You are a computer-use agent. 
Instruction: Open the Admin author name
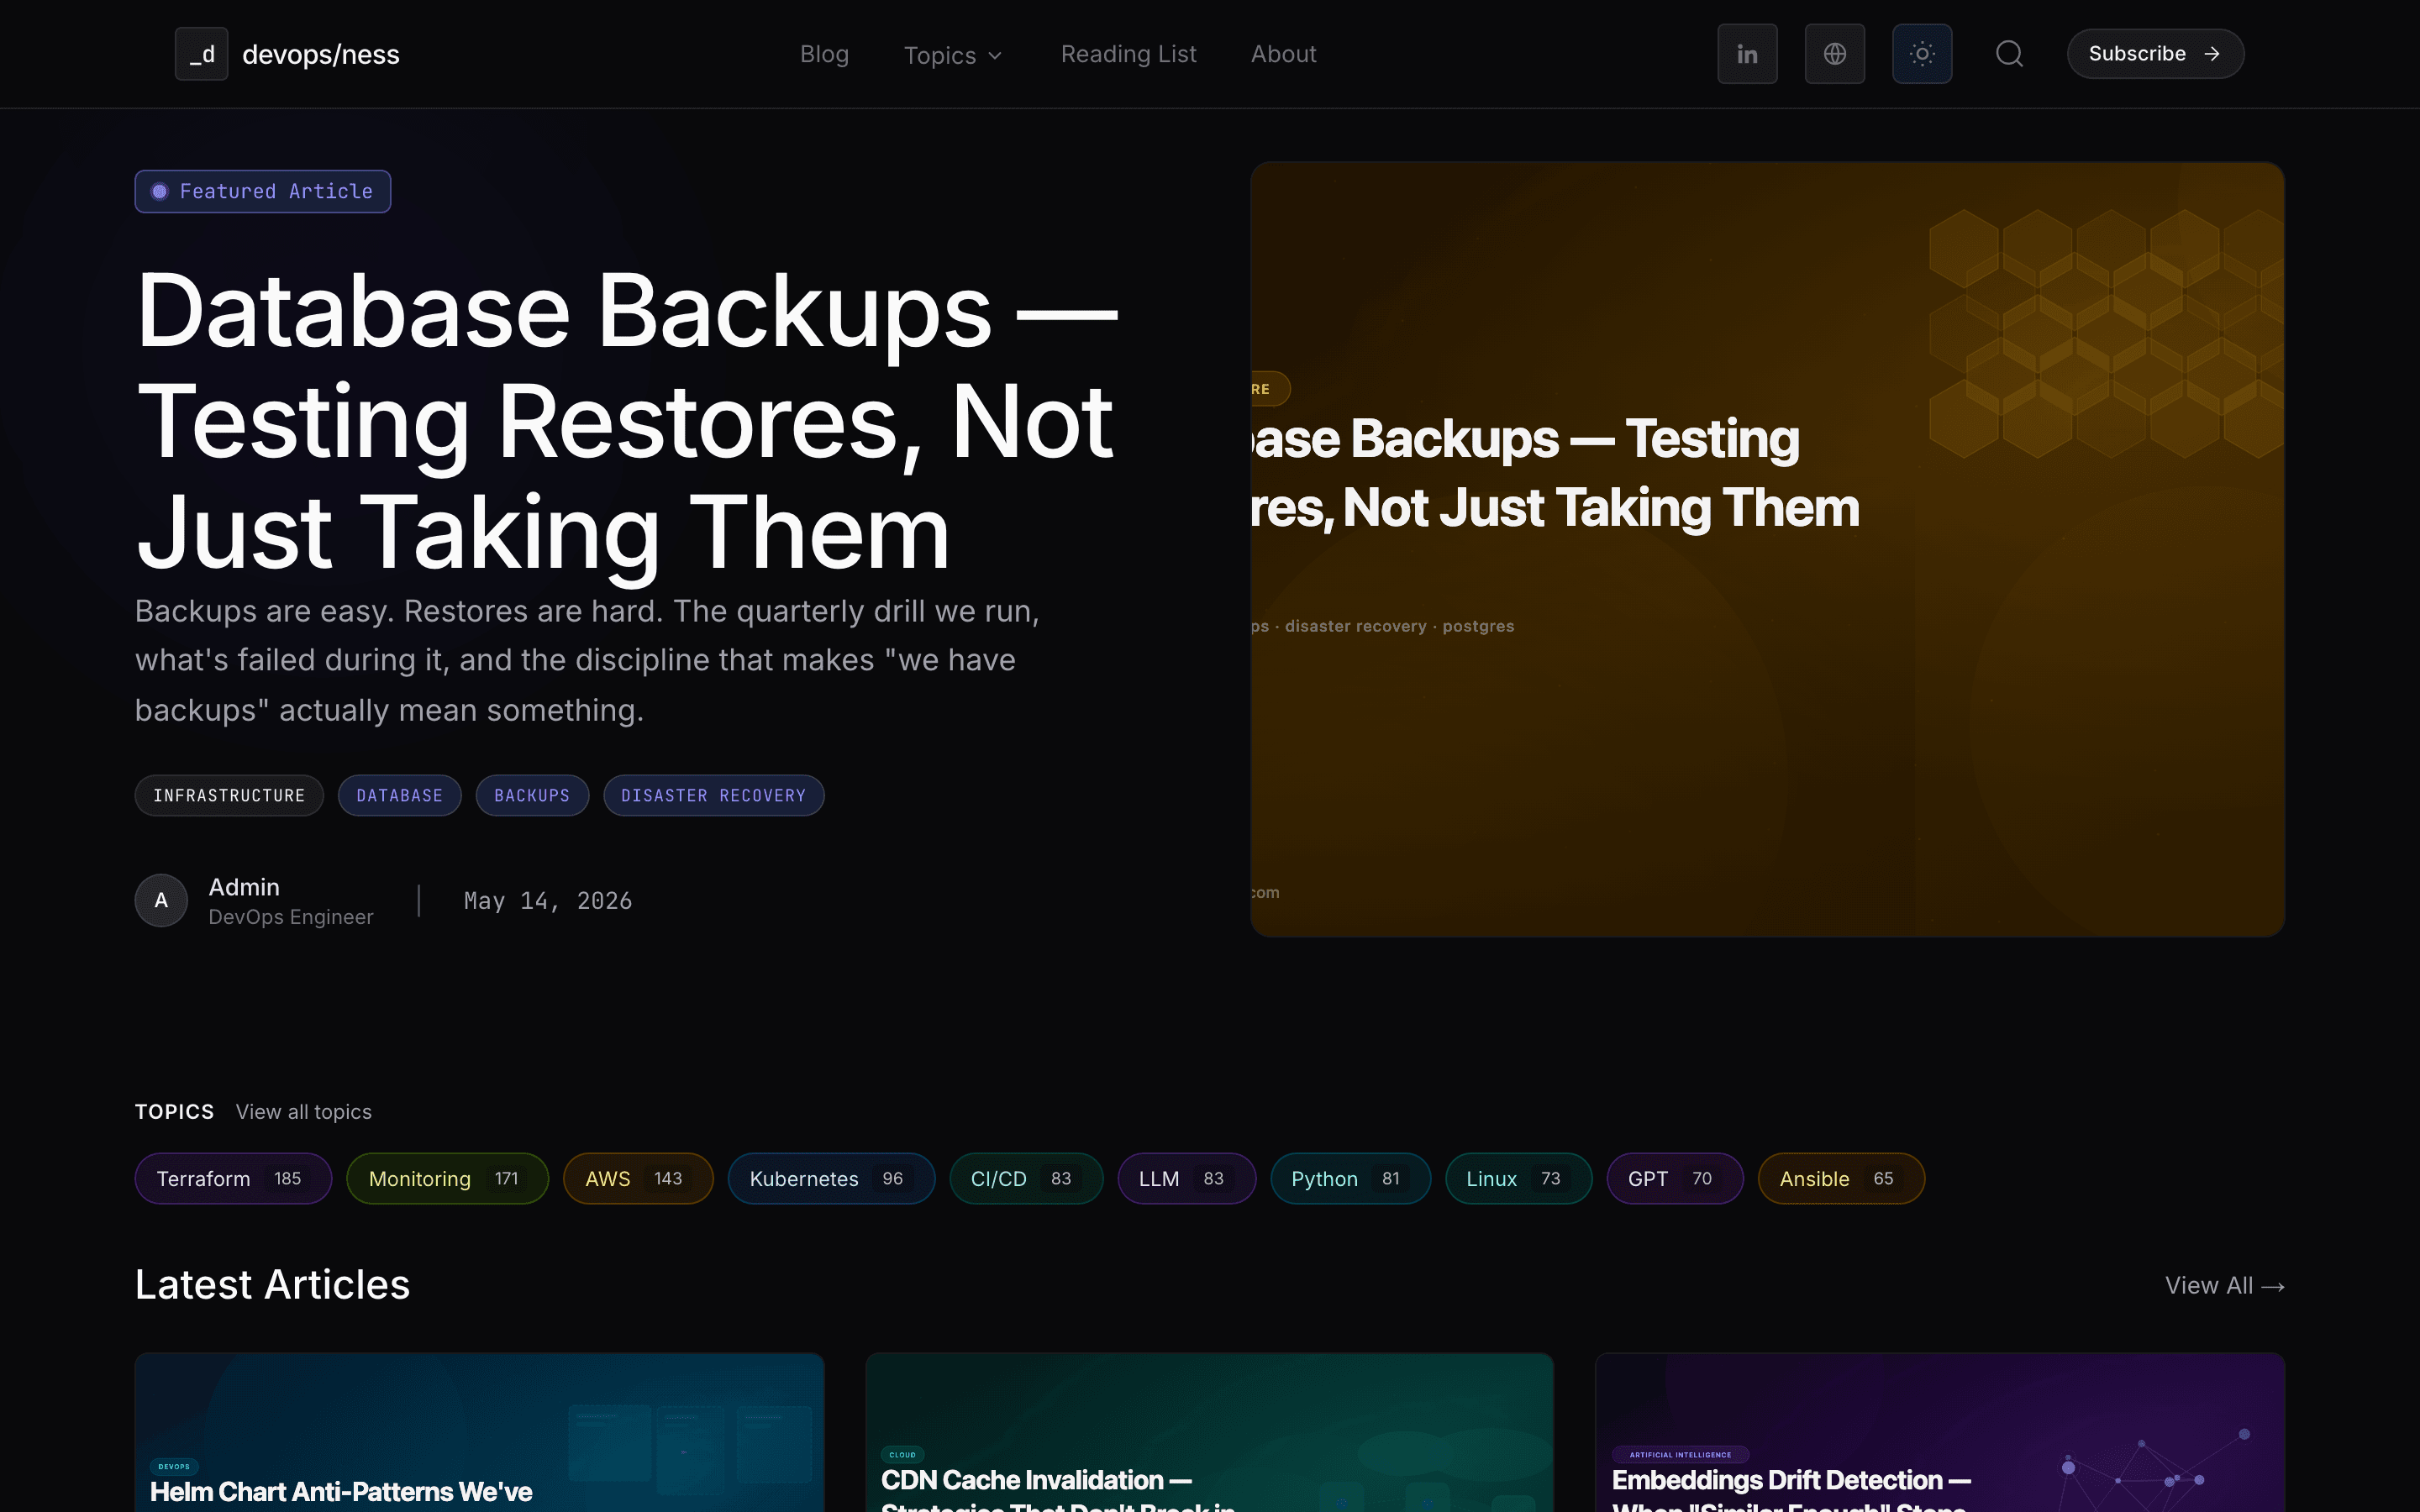click(244, 887)
